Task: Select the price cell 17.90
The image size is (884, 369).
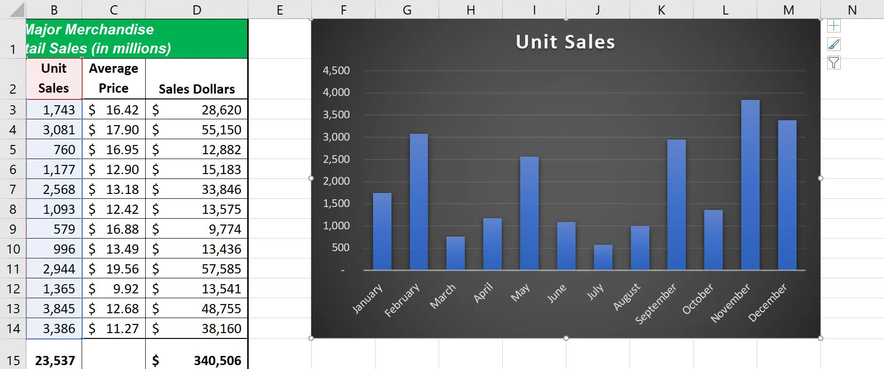Action: [114, 129]
